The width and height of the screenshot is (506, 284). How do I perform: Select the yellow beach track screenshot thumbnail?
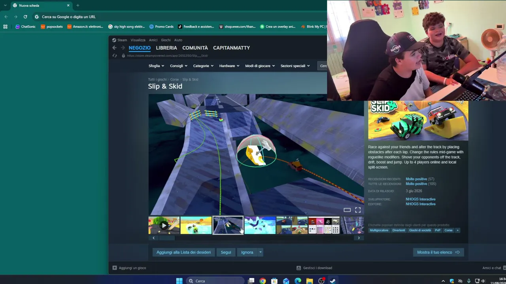click(x=196, y=225)
